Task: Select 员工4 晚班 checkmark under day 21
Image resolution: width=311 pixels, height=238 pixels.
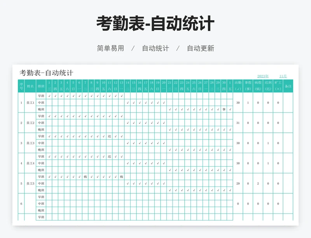Action: click(170, 170)
